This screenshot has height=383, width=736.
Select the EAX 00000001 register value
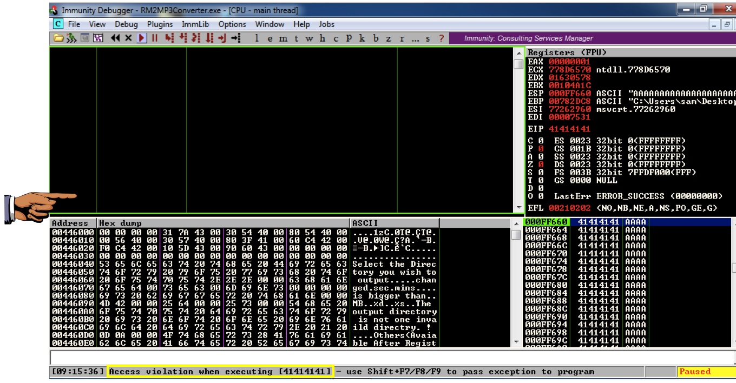click(x=569, y=62)
